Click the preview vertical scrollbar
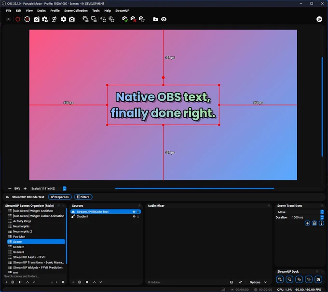 (322, 106)
